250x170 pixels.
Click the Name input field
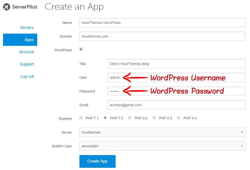(x=162, y=23)
